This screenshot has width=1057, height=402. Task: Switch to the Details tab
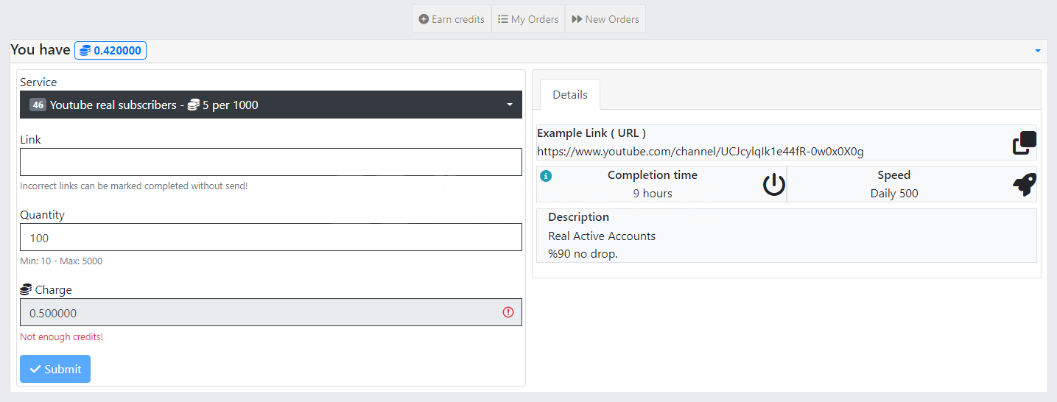[569, 95]
